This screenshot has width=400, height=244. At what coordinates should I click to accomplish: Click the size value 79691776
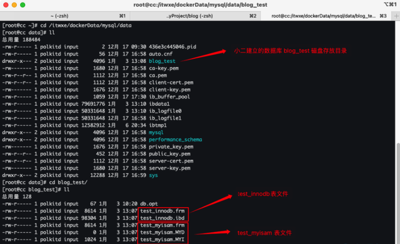tap(93, 104)
